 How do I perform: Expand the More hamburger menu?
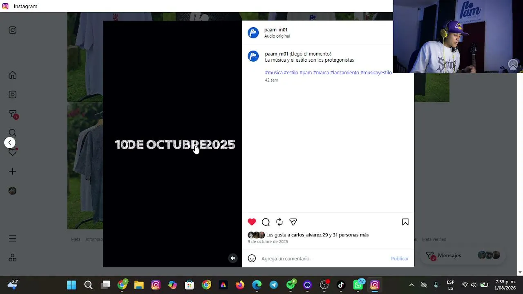click(13, 238)
